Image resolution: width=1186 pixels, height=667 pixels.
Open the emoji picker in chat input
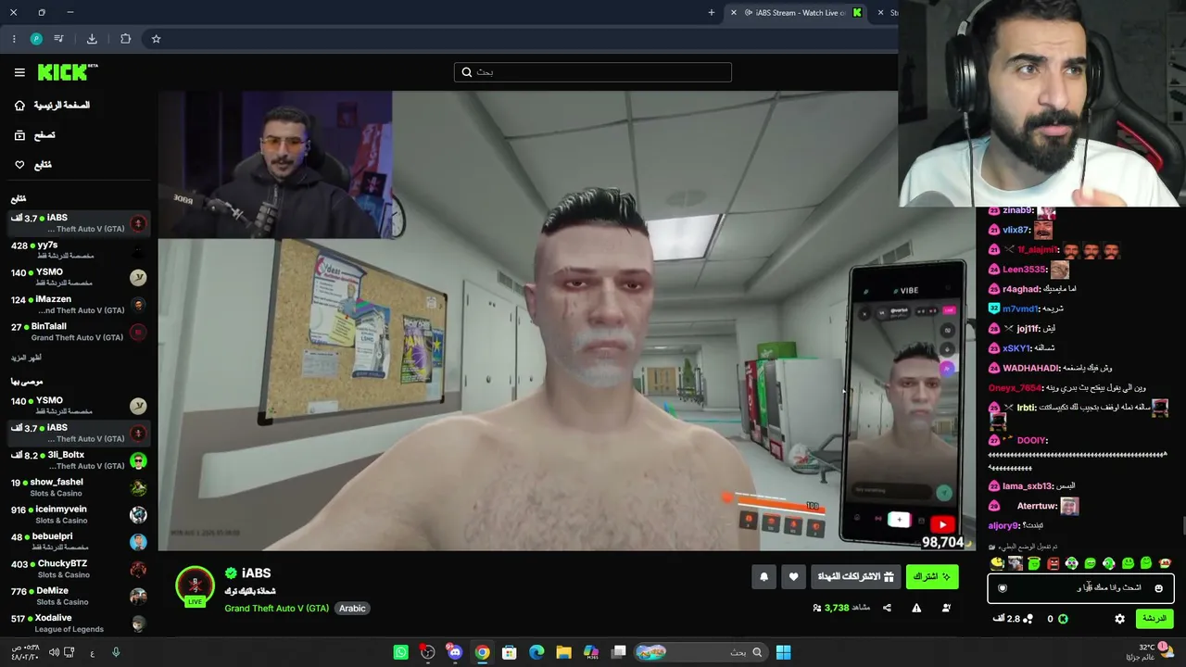coord(1158,588)
